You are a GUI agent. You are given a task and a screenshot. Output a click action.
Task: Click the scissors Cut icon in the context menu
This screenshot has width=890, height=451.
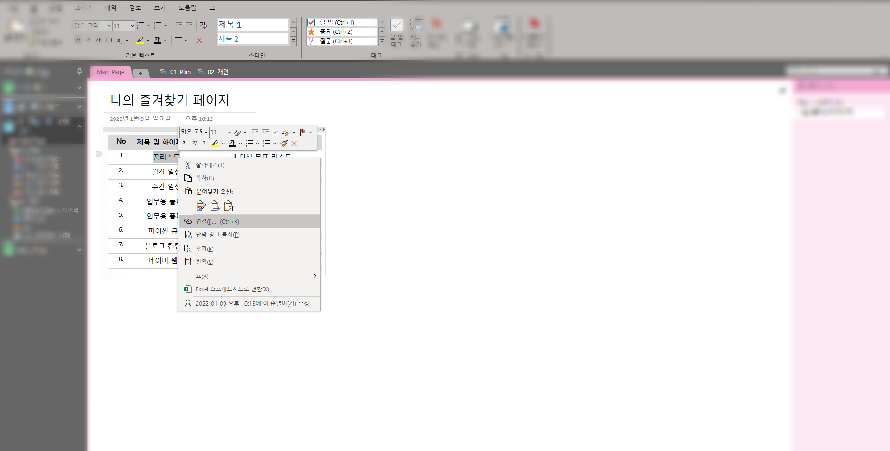pyautogui.click(x=188, y=165)
